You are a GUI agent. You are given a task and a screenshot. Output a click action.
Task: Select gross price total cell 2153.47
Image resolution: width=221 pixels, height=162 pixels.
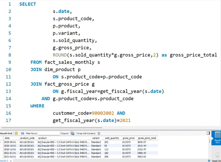click(x=142, y=149)
